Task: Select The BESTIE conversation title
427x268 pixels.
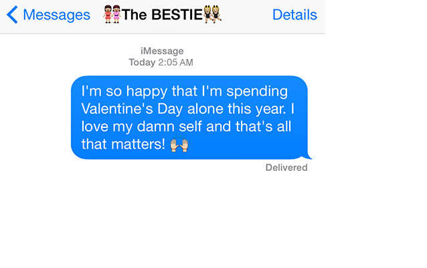Action: [163, 15]
